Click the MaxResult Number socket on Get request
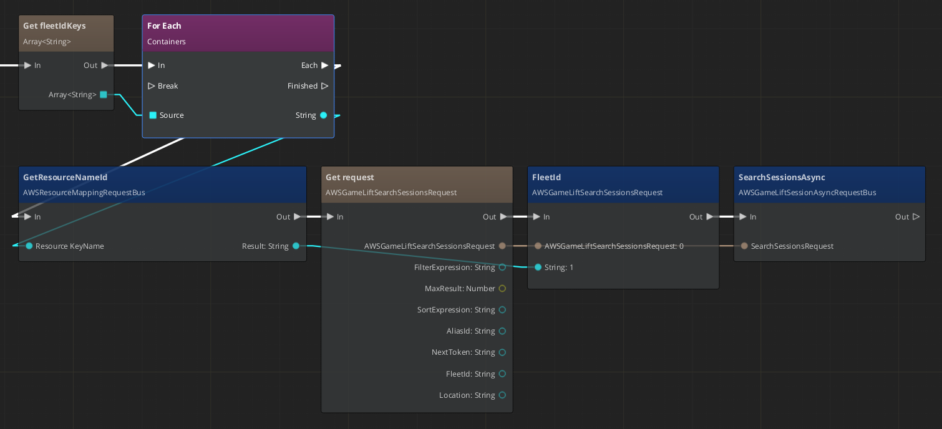942x429 pixels. coord(502,288)
